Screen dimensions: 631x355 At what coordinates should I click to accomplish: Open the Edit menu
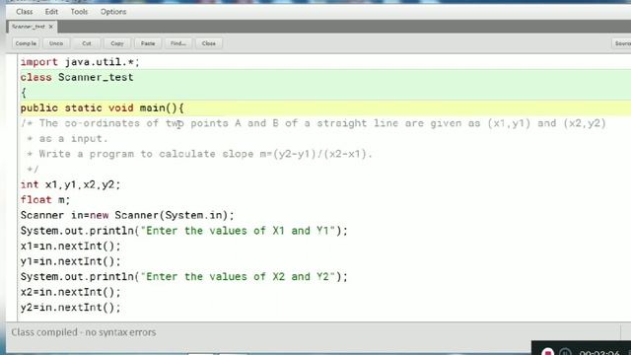click(51, 12)
